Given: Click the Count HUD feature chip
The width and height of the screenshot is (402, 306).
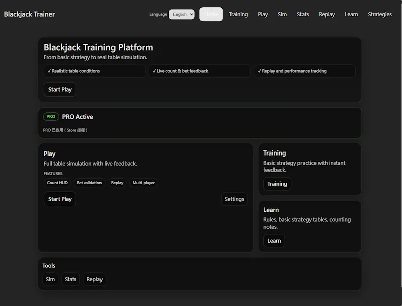Looking at the screenshot, I should pos(57,183).
